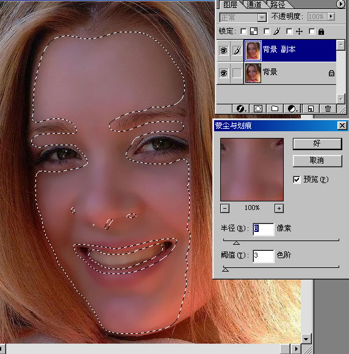
Task: Delete layer with the trash icon
Action: 328,109
